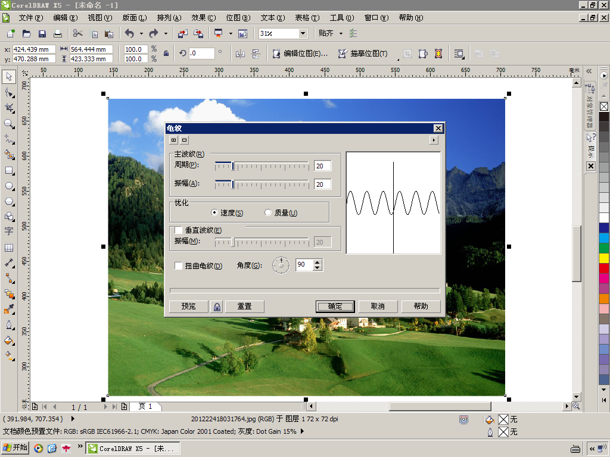Pick the yellow color swatch in palette
The image size is (610, 457).
point(604,258)
